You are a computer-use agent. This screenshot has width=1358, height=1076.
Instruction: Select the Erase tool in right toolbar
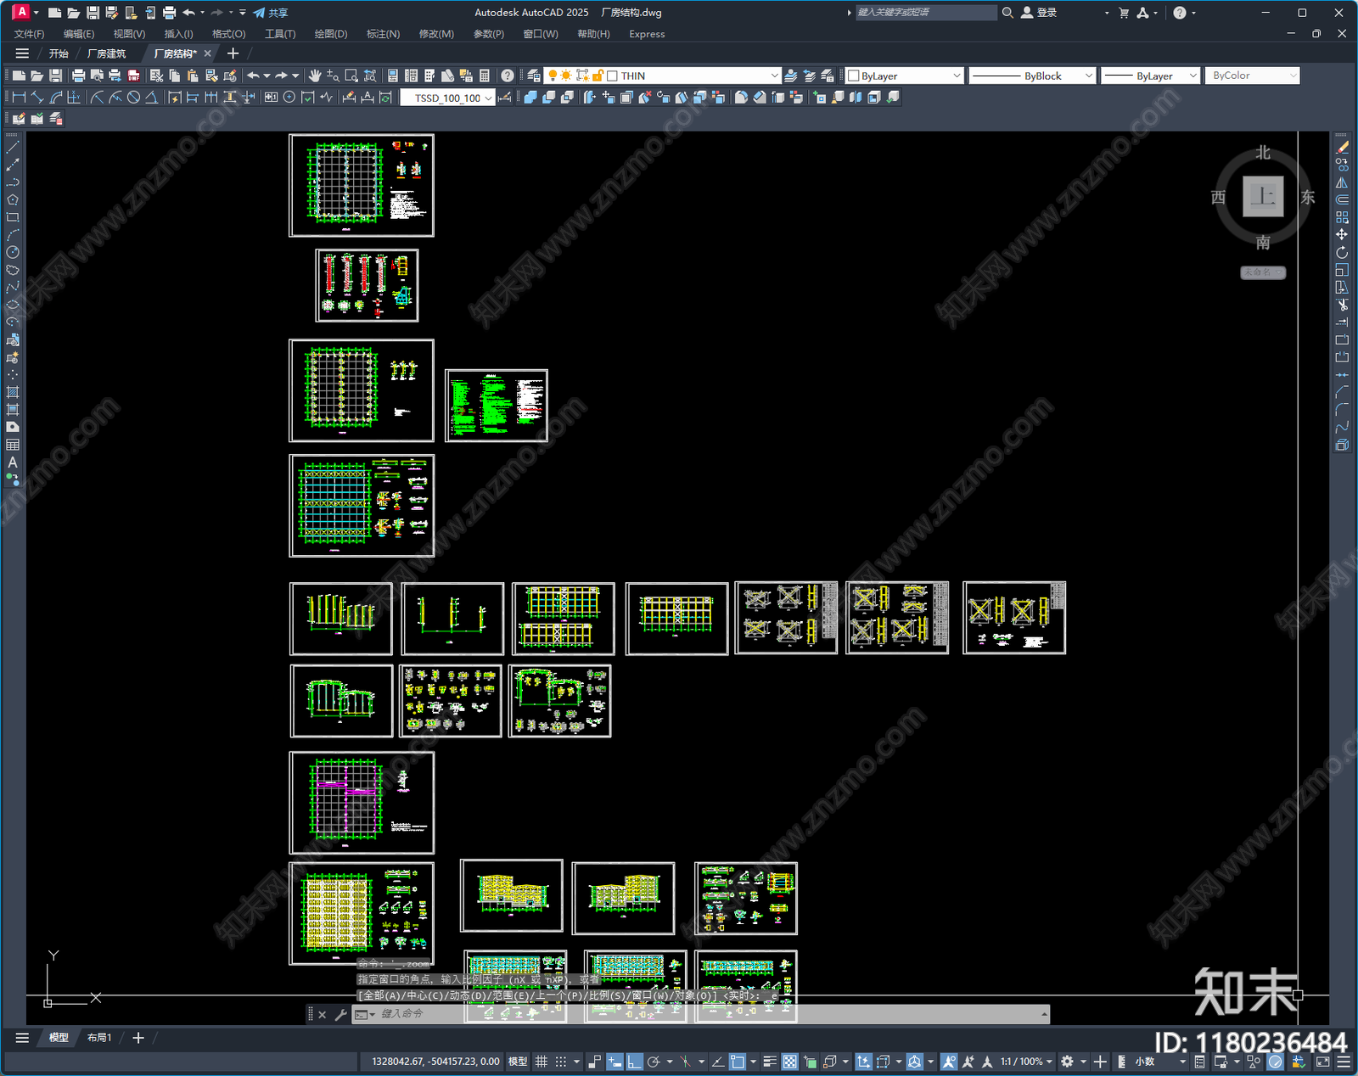(x=1342, y=147)
